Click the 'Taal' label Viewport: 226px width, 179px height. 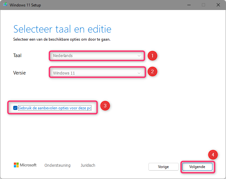(x=17, y=55)
